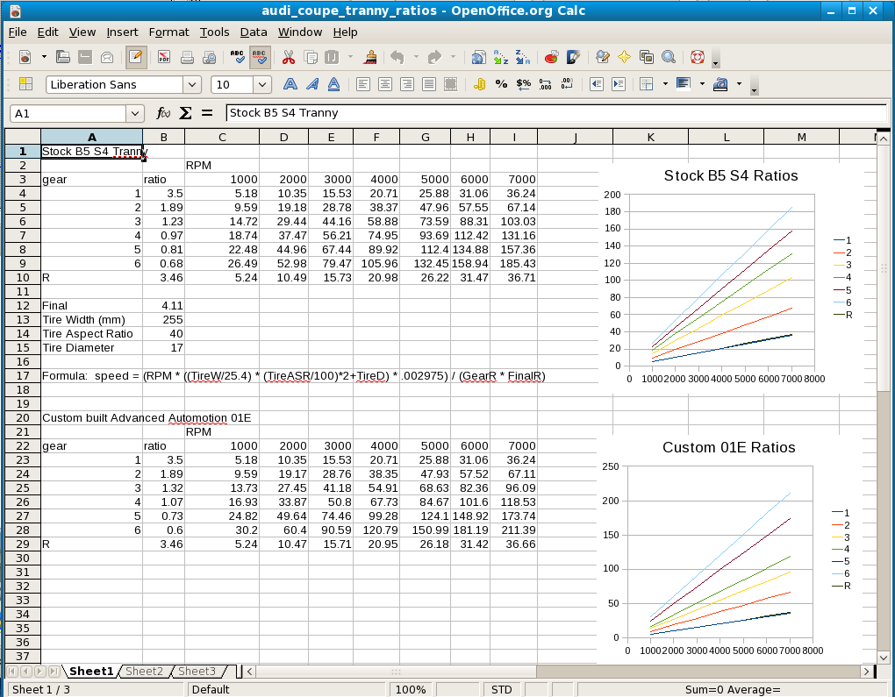Click the Export as PDF icon

[x=164, y=58]
